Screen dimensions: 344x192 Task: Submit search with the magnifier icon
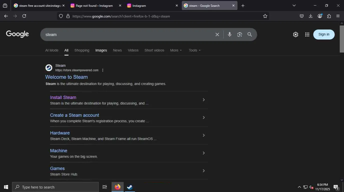coord(249,34)
